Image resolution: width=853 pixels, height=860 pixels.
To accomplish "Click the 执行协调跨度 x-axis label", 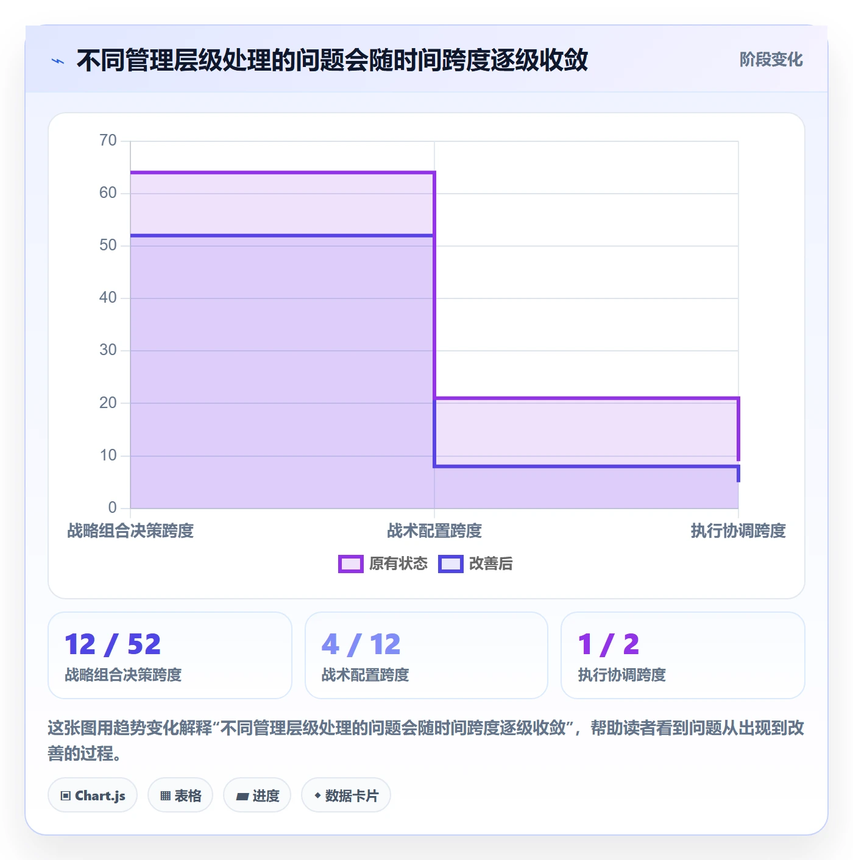I will point(738,531).
